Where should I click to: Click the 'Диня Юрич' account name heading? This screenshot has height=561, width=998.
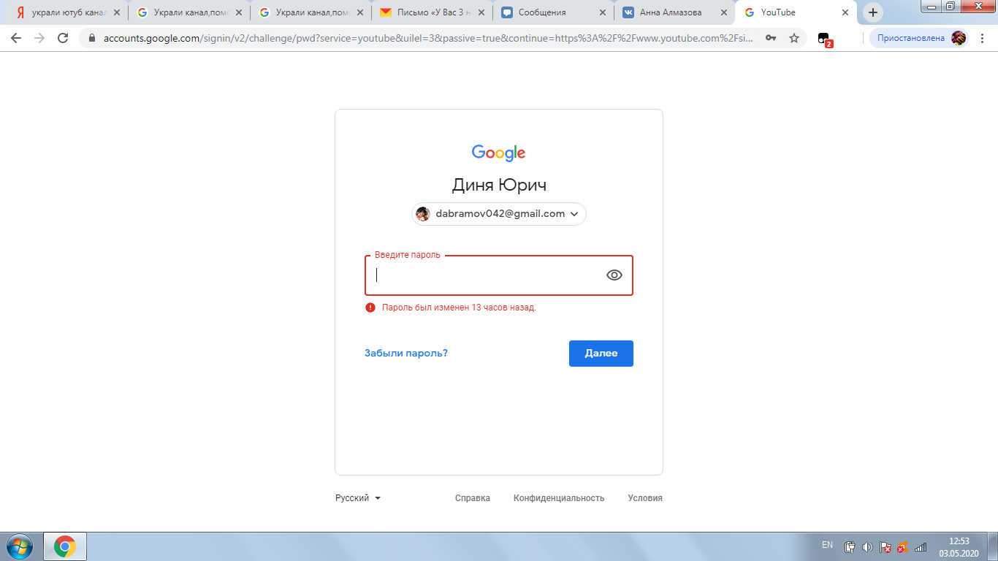click(499, 185)
